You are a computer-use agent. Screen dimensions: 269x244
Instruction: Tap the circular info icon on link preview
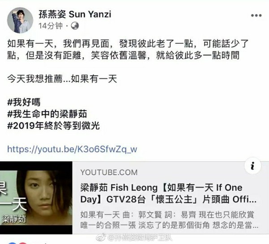(x=252, y=166)
